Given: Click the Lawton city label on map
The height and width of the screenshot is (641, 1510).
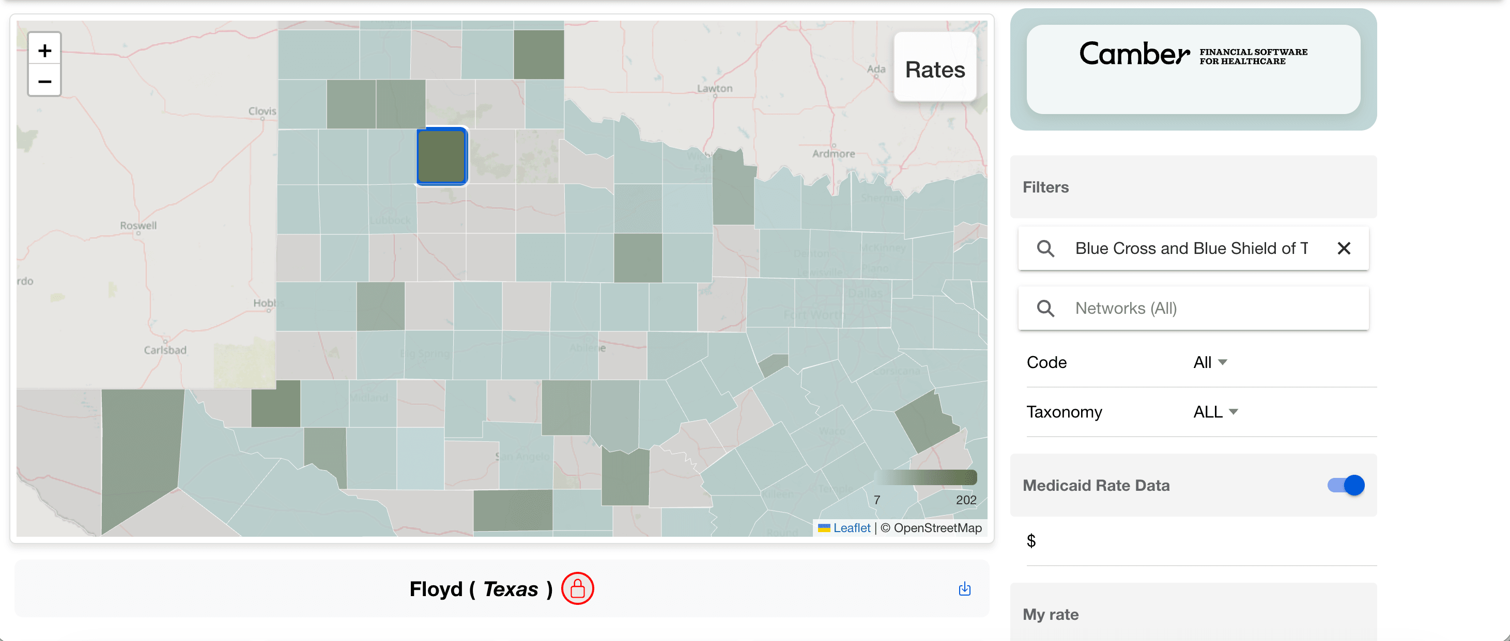Looking at the screenshot, I should [x=714, y=88].
